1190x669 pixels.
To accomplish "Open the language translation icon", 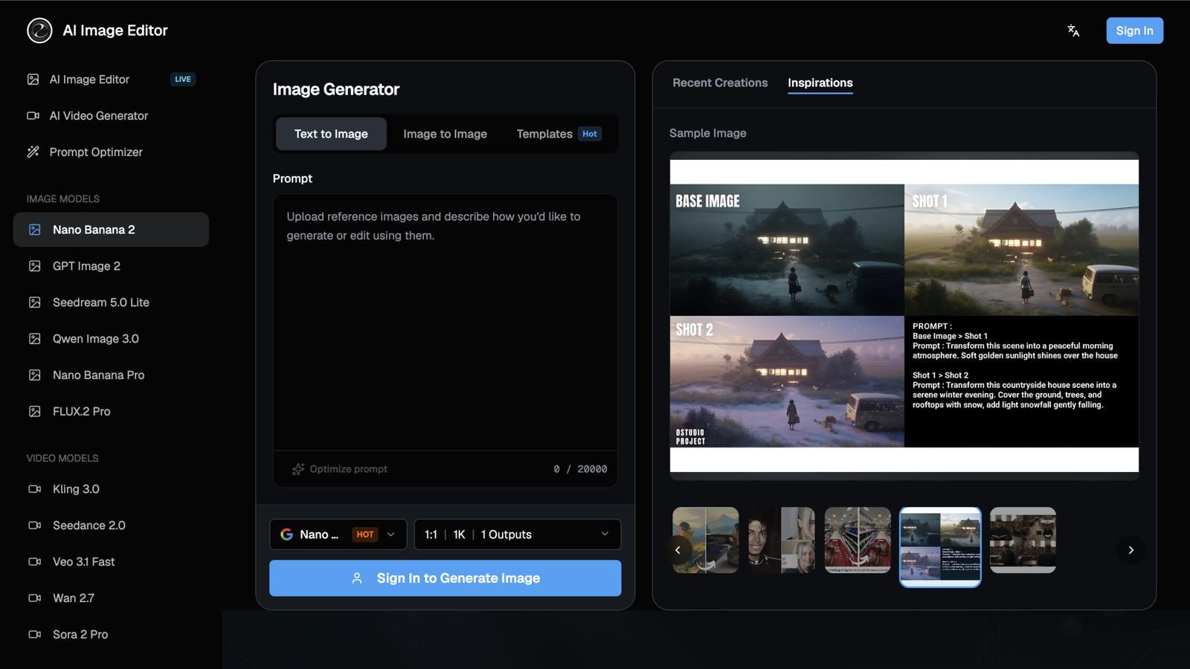I will 1073,30.
